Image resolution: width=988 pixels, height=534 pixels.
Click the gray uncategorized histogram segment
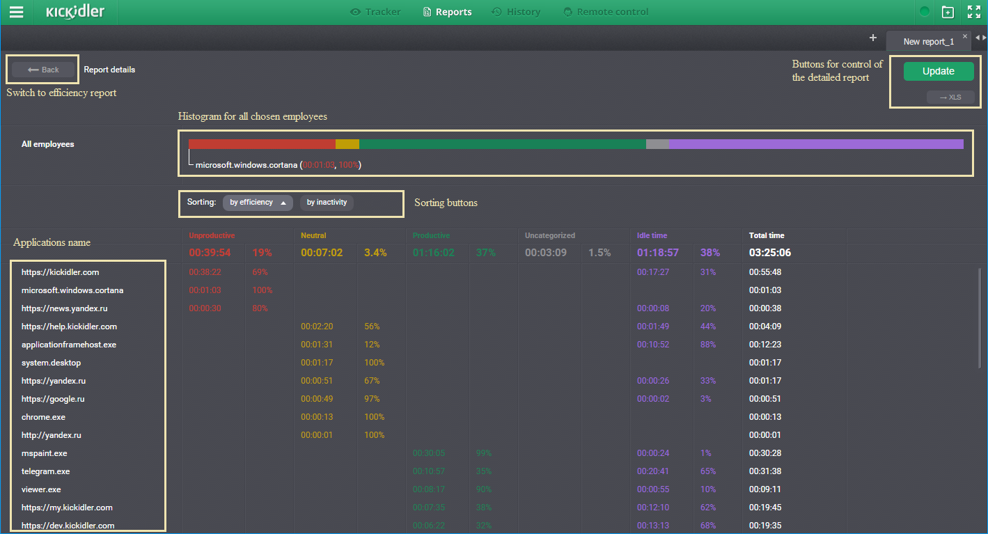coord(658,144)
